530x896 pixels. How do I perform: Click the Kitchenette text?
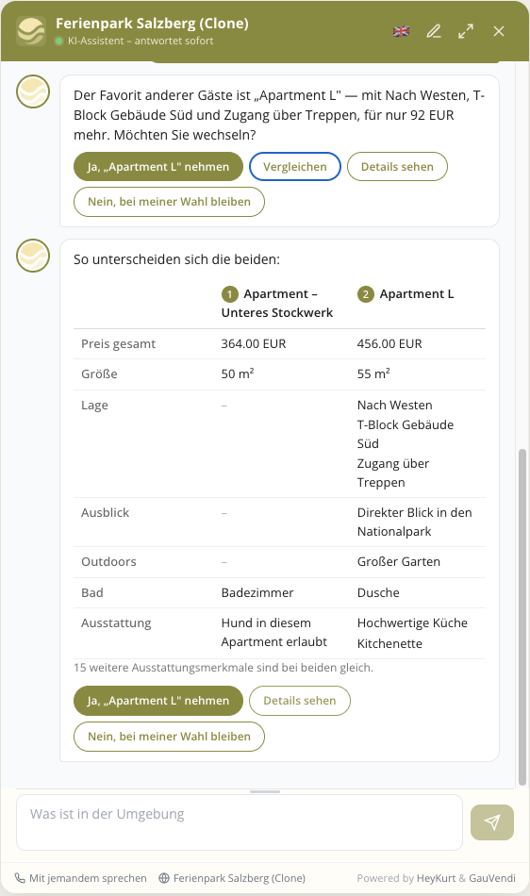389,643
